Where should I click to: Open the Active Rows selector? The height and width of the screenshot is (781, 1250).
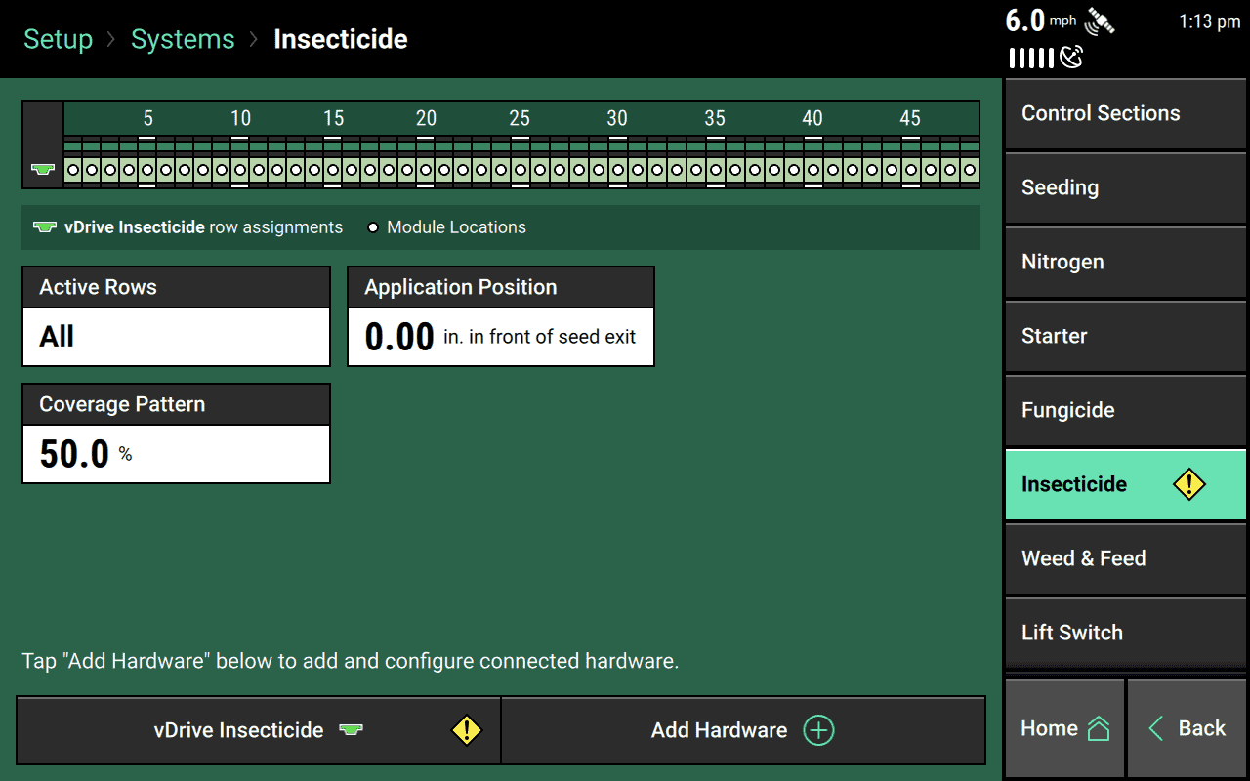pos(176,337)
